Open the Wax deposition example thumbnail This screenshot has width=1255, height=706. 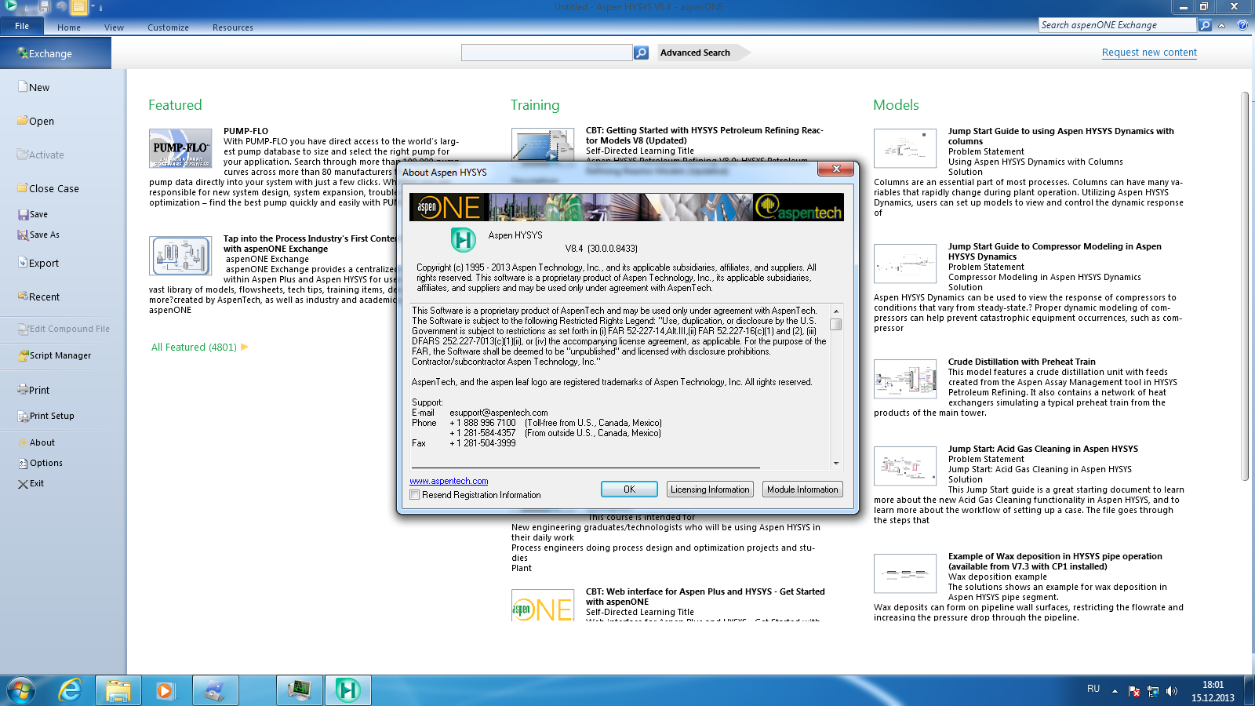pos(905,573)
